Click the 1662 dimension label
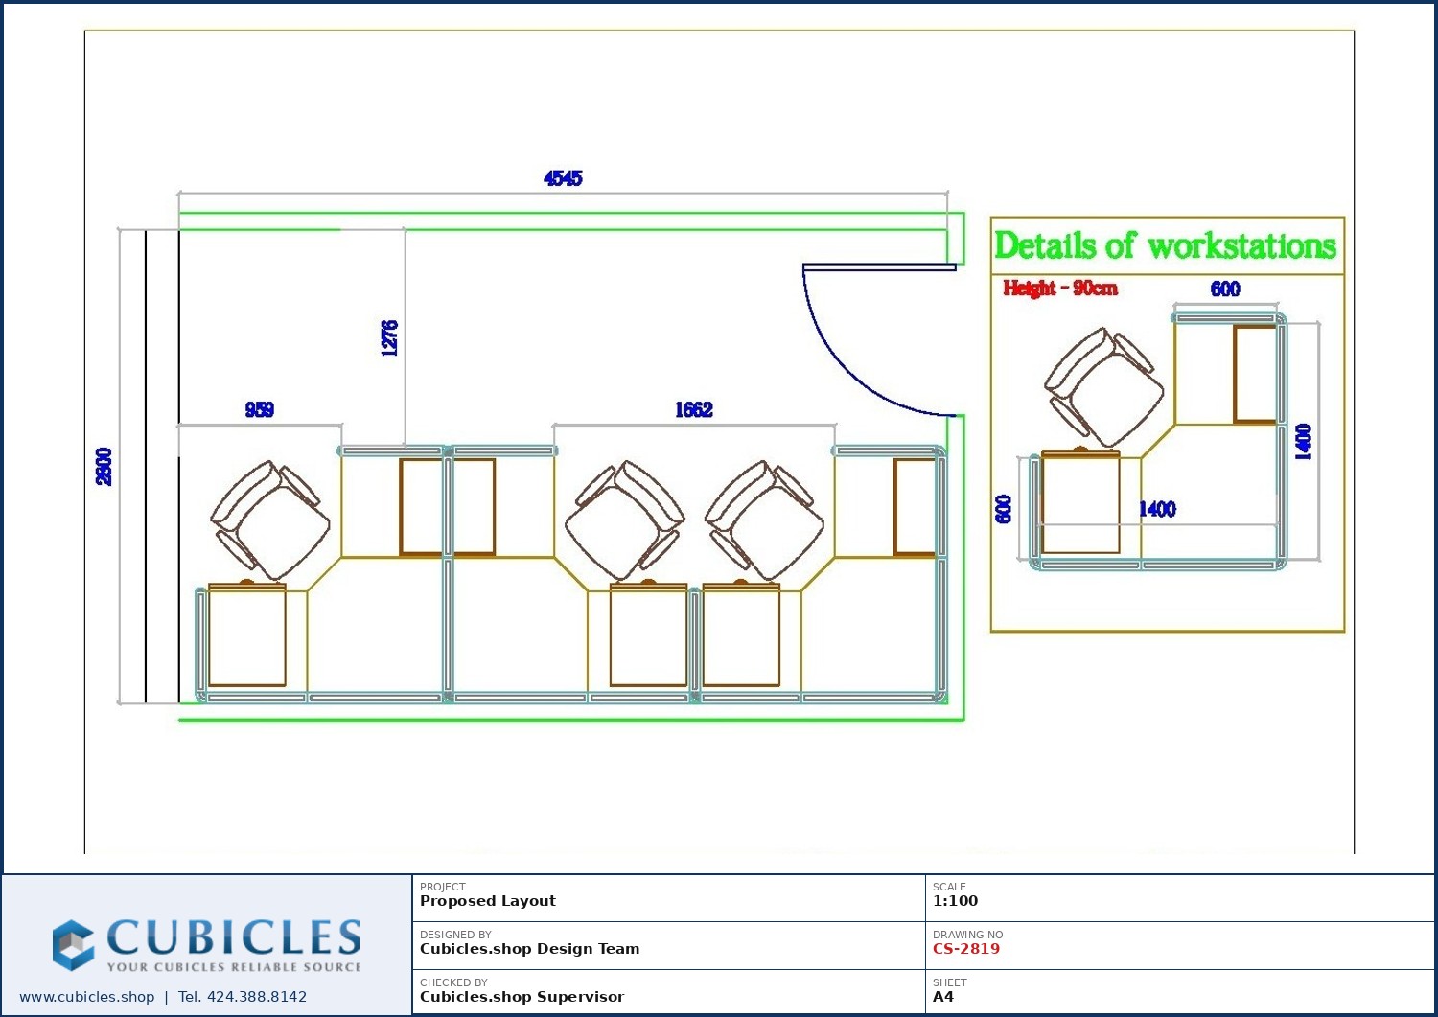The height and width of the screenshot is (1017, 1438). pyautogui.click(x=693, y=410)
